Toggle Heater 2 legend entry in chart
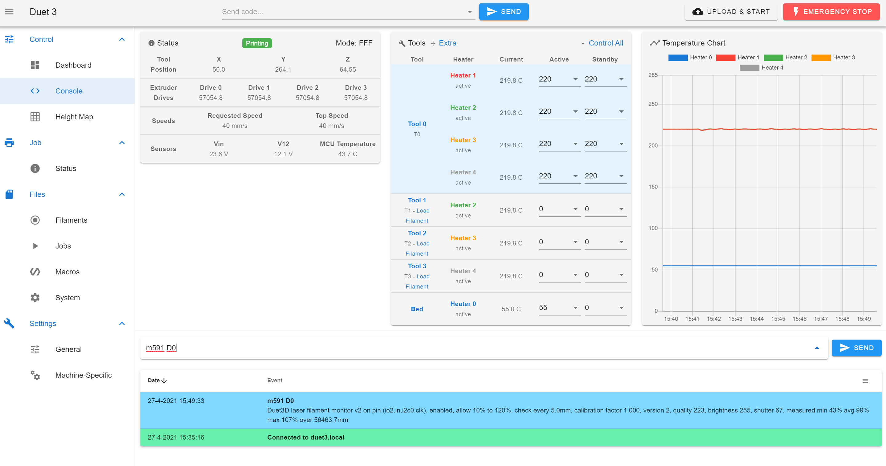Viewport: 886px width, 466px height. point(785,58)
